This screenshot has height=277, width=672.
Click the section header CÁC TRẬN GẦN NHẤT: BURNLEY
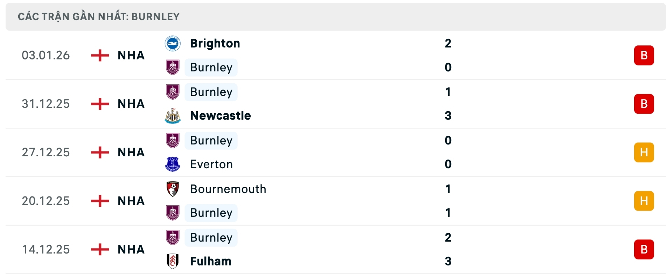pos(99,16)
